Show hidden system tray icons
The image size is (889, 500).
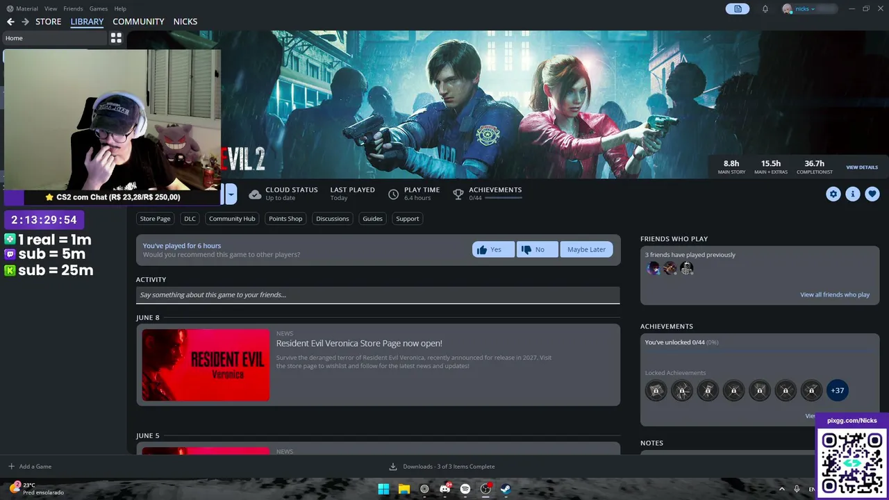(x=781, y=489)
